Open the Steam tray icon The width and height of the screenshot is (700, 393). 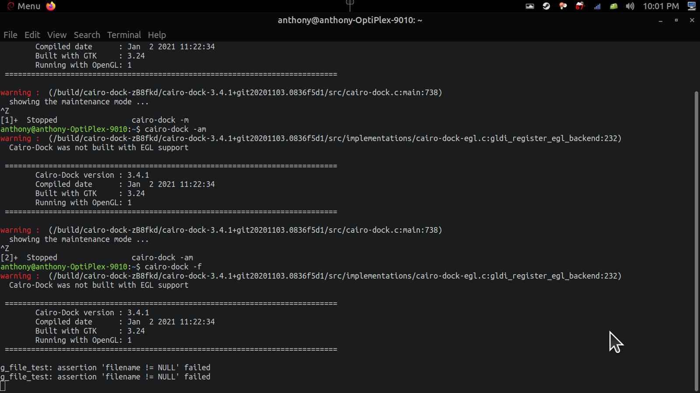[x=546, y=6]
